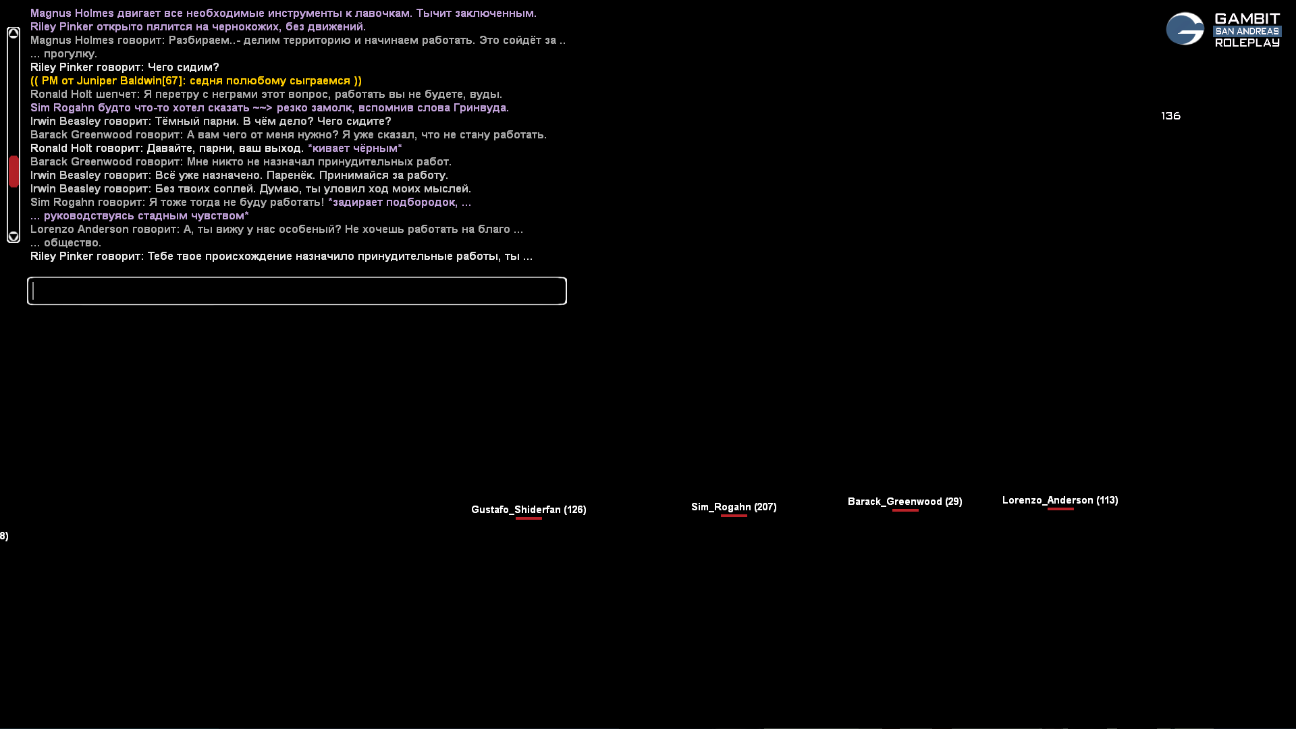The image size is (1296, 729).
Task: Click the chat scroll down arrow
Action: (13, 236)
